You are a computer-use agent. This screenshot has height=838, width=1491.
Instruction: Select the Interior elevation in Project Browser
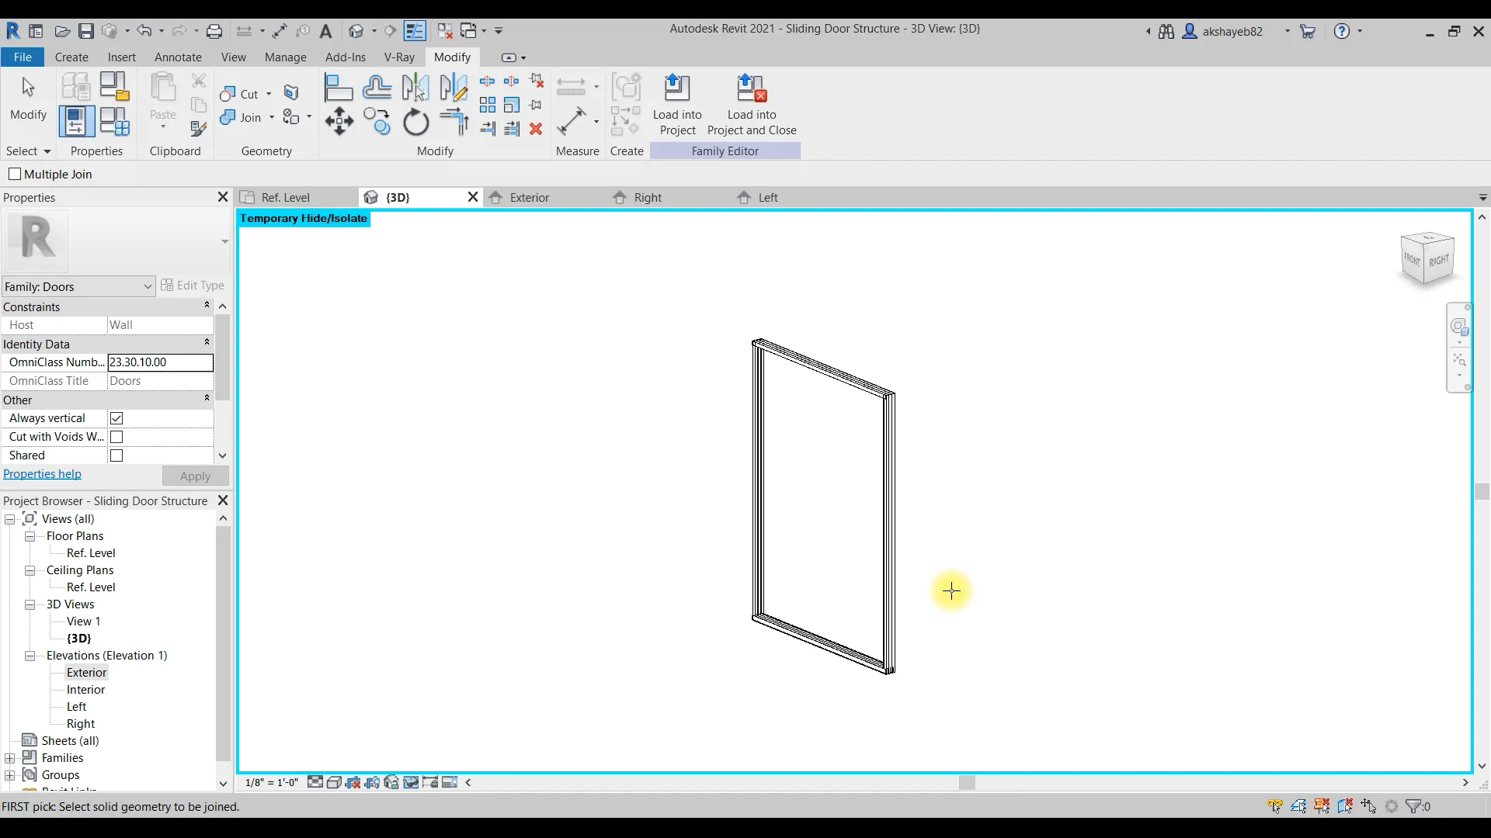point(85,690)
